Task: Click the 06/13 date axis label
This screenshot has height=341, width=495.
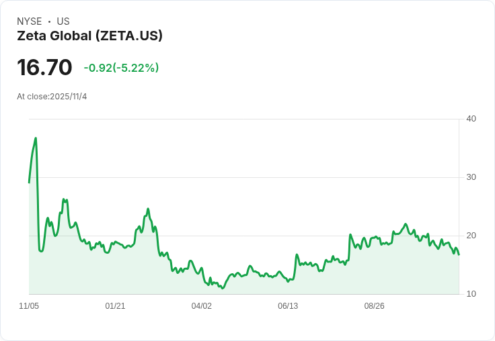Action: pos(287,306)
